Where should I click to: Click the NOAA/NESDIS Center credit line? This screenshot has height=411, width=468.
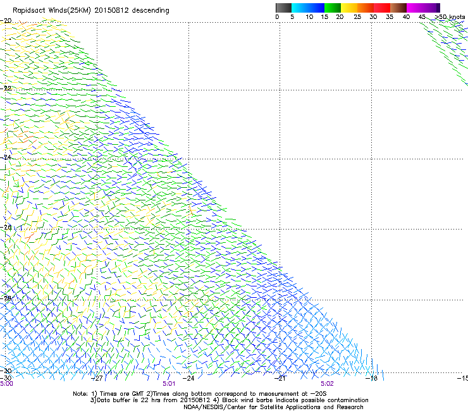click(x=273, y=407)
